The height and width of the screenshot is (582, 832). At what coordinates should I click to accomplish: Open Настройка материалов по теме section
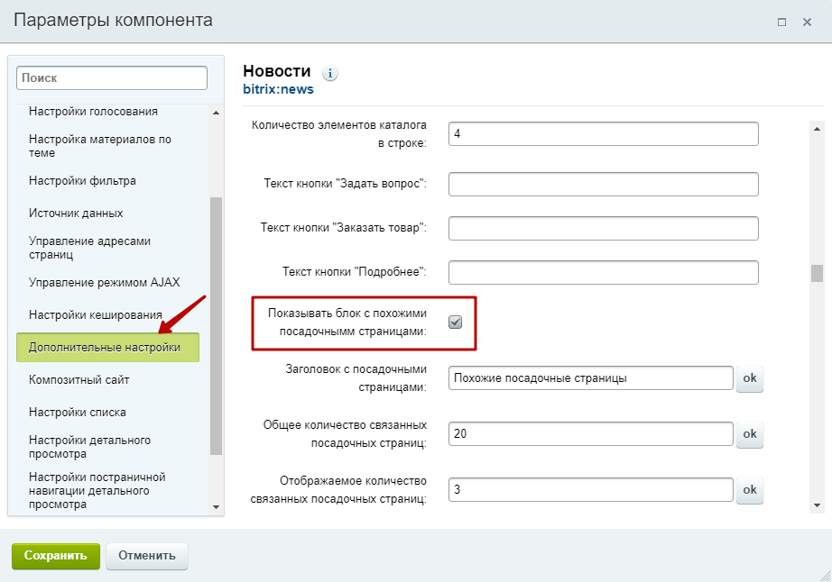coord(100,146)
